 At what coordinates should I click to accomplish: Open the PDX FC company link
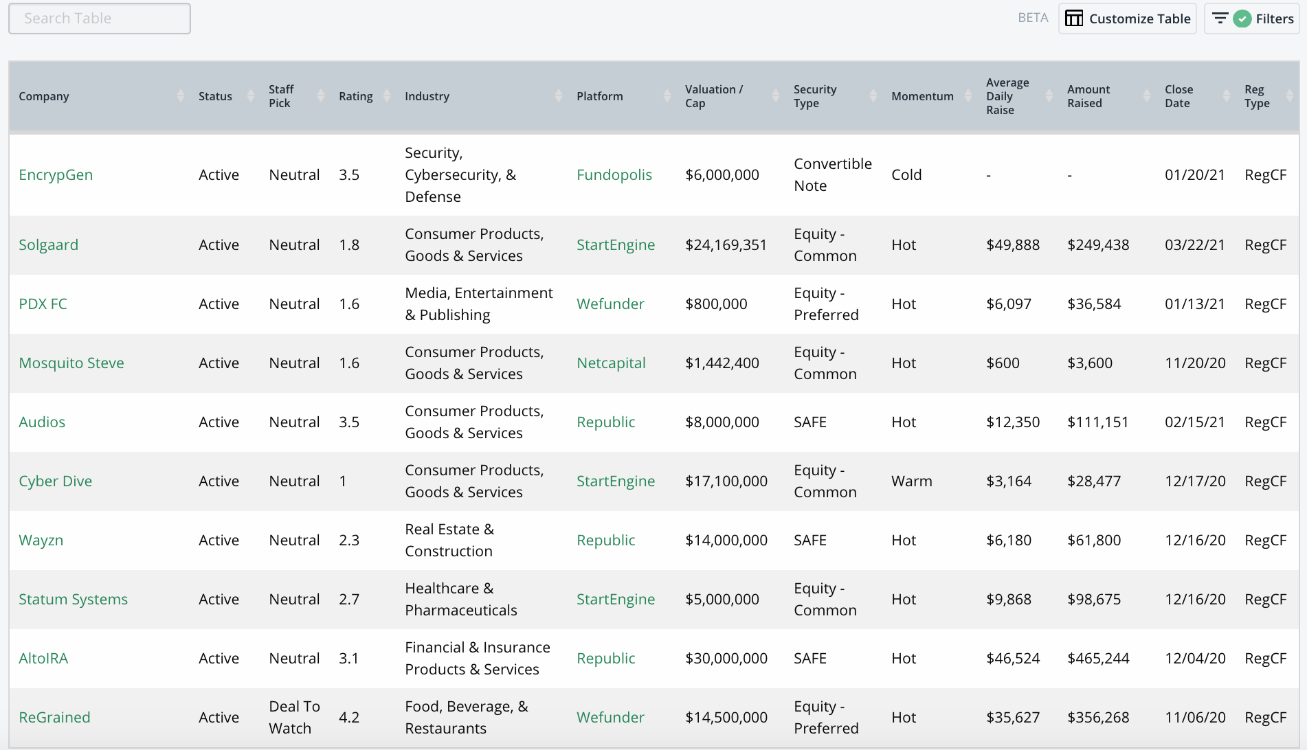pyautogui.click(x=43, y=304)
